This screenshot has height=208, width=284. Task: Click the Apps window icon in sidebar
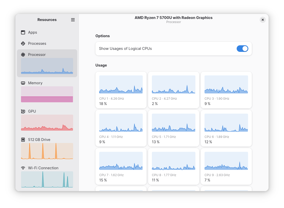(x=23, y=32)
